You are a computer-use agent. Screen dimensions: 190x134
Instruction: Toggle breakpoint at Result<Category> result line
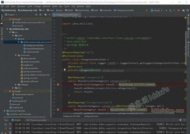pos(58,110)
